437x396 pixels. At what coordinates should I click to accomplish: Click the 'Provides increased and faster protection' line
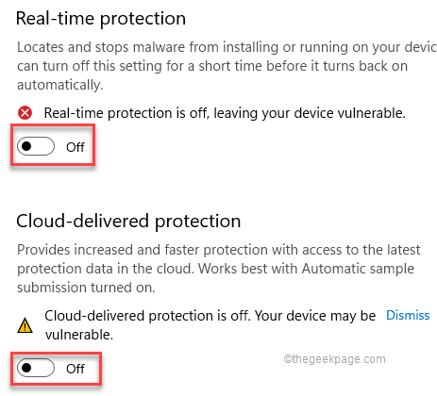(x=219, y=250)
